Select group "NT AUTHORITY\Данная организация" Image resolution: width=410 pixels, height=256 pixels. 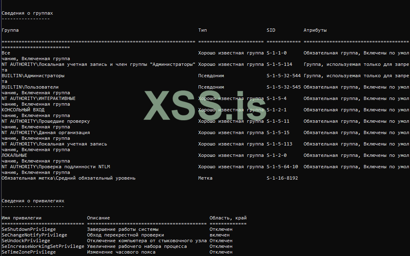coord(46,132)
